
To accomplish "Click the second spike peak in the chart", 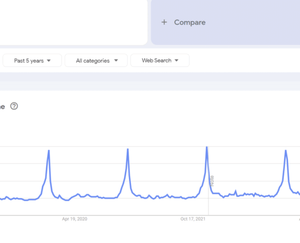I will (128, 149).
